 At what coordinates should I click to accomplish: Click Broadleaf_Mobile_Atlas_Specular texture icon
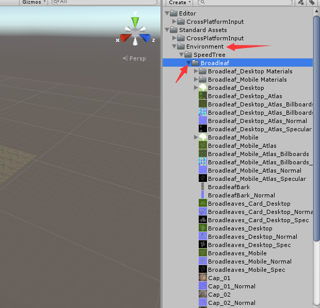[203, 178]
